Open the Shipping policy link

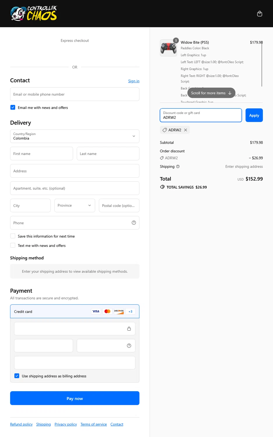(43, 424)
